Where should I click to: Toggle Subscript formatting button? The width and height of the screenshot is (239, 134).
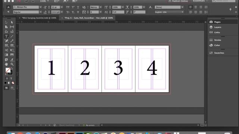click(x=73, y=12)
